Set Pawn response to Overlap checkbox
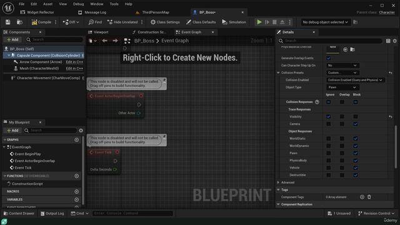The image size is (400, 225). pyautogui.click(x=342, y=153)
